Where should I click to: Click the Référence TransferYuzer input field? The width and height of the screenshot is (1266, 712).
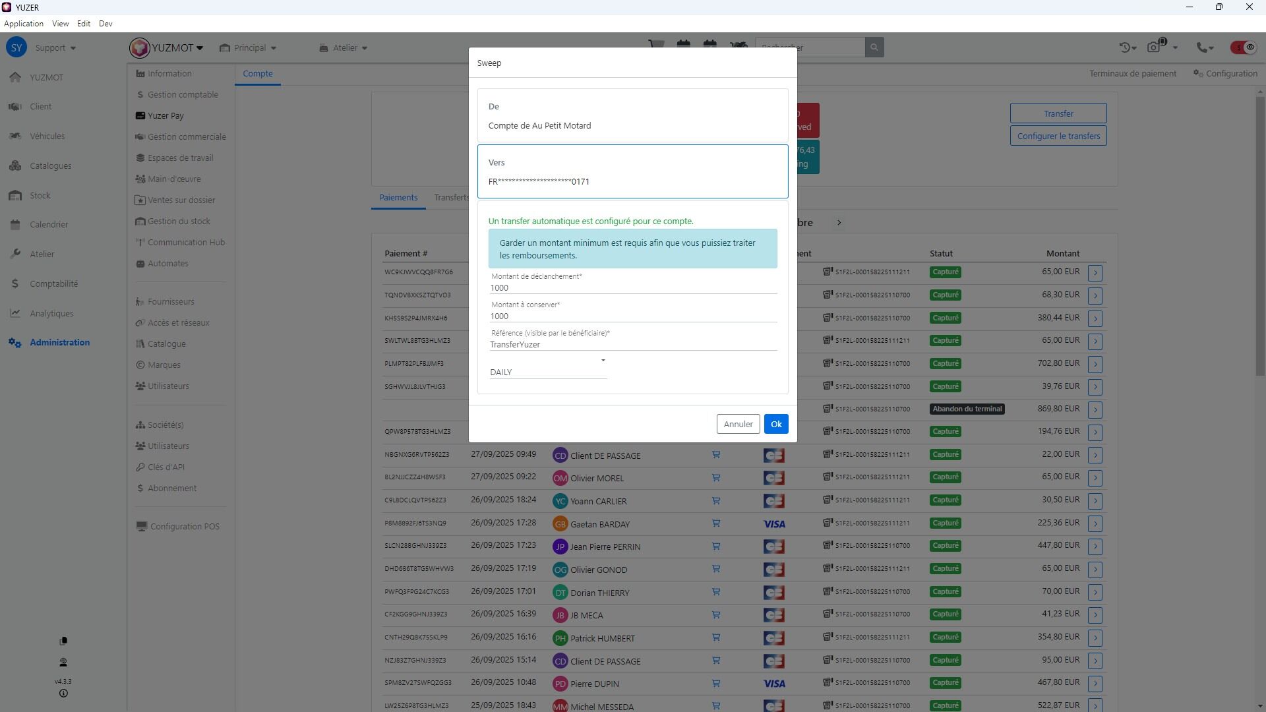pyautogui.click(x=632, y=345)
